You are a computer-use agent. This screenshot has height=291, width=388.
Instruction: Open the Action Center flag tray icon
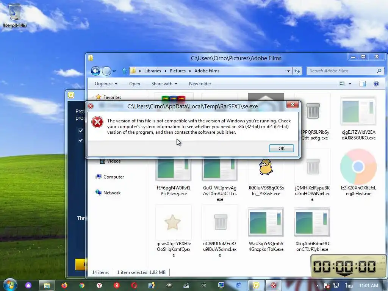pos(327,286)
